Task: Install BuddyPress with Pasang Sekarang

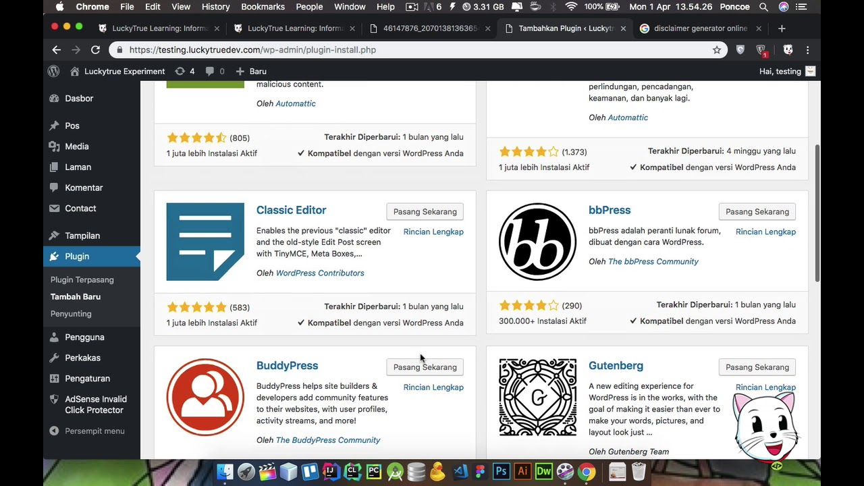Action: [425, 367]
